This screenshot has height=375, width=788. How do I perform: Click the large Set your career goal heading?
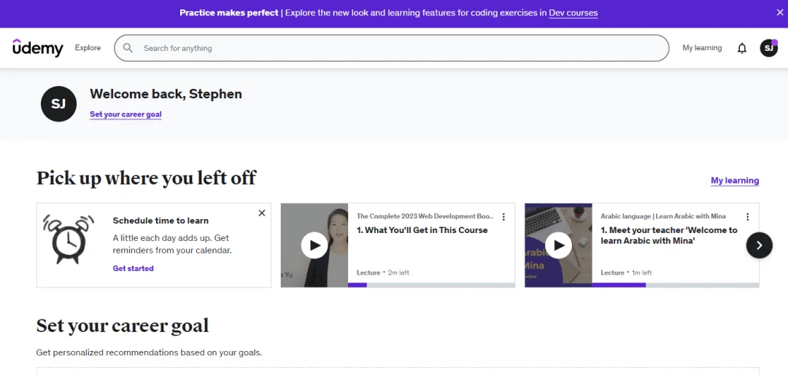[123, 326]
